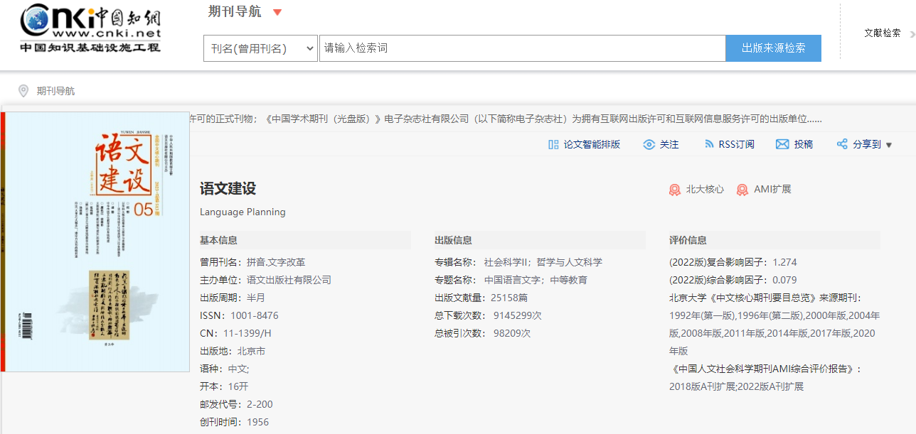Click the 邮发代号 value 2-200
This screenshot has width=916, height=434.
pos(260,404)
